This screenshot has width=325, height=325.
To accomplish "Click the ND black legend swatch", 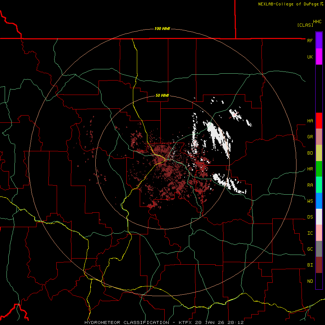I will point(319,281).
